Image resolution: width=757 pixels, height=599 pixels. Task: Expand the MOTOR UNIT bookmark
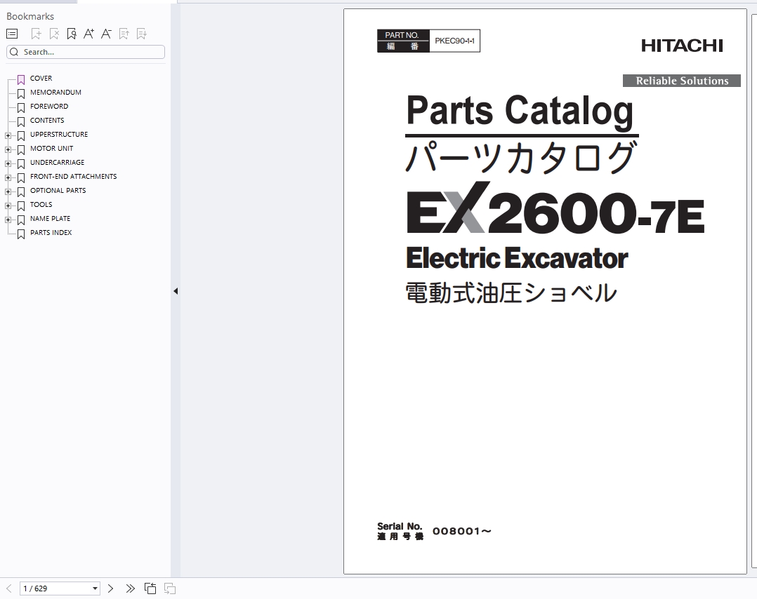[x=8, y=149]
